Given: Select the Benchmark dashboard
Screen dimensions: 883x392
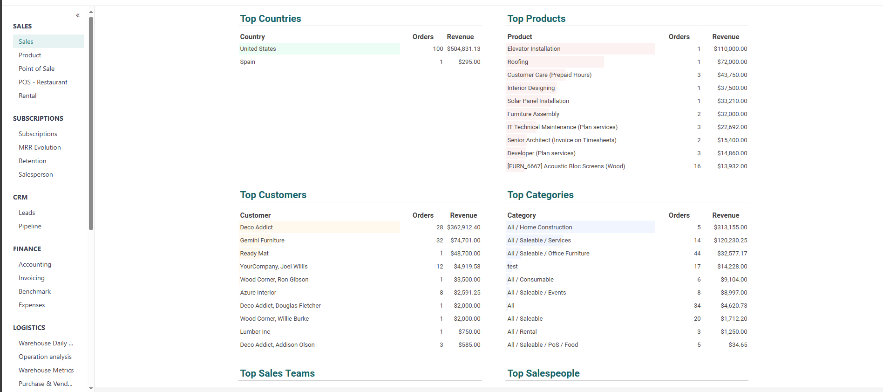Looking at the screenshot, I should (34, 291).
